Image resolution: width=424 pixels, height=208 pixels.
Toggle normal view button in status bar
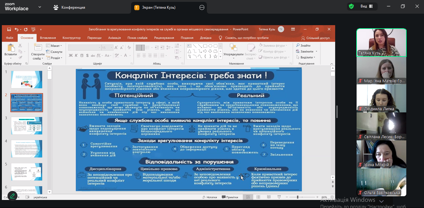tap(248, 197)
